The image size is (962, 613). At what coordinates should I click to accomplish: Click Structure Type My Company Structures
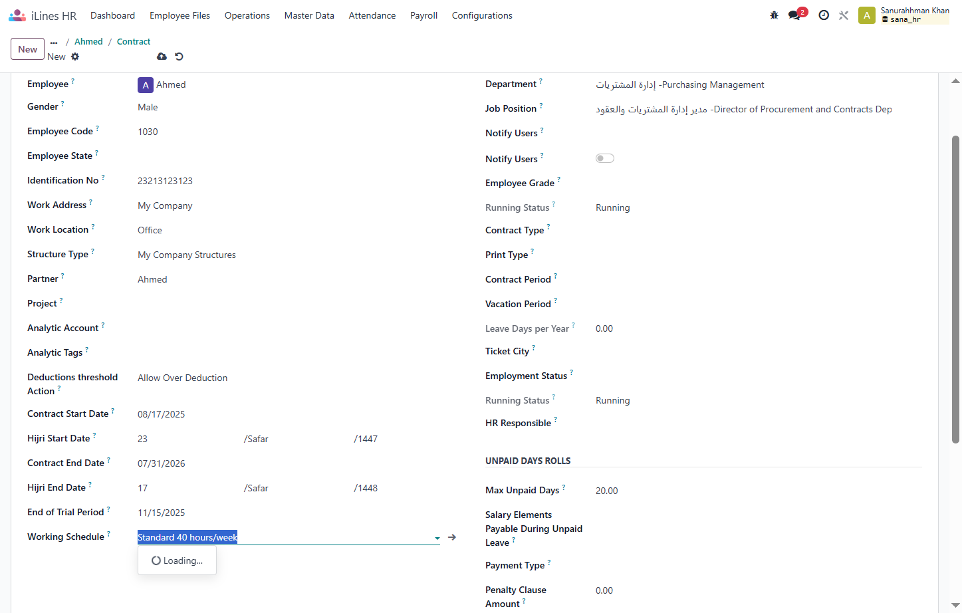click(x=187, y=255)
